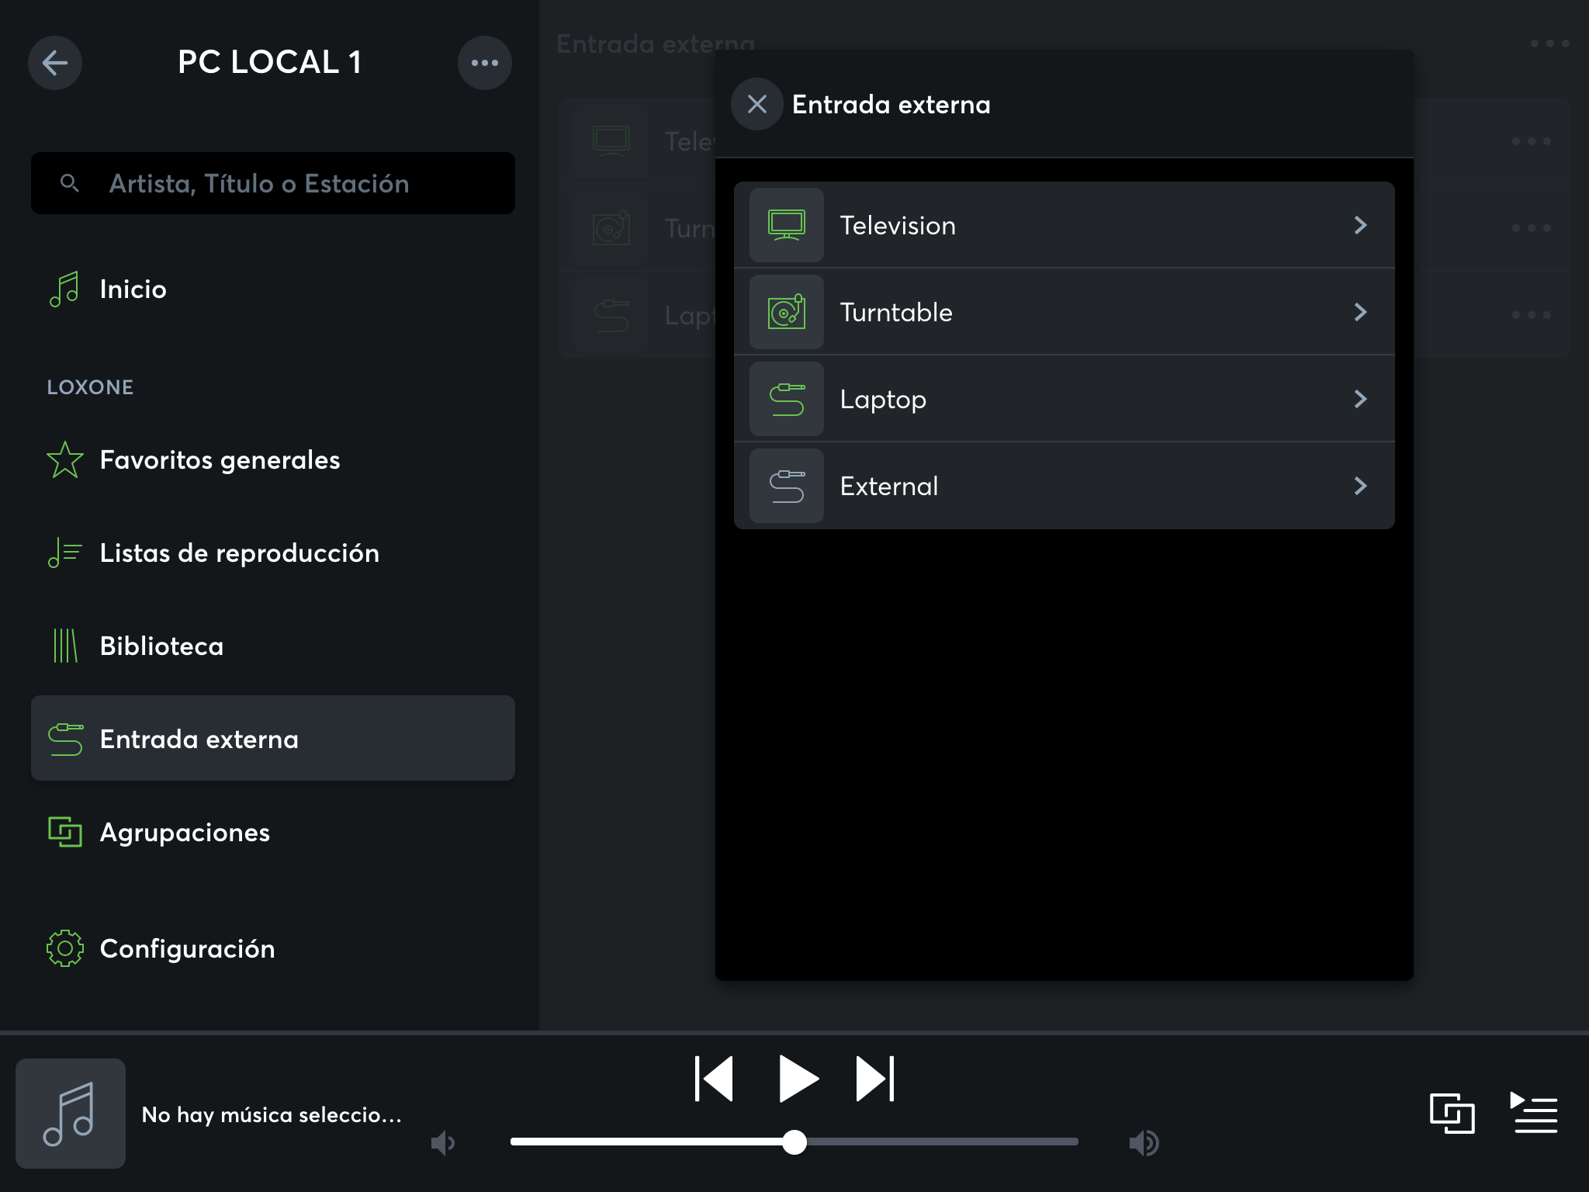Open Listas de reproducción
Screen dimensions: 1589x1192
click(x=239, y=553)
